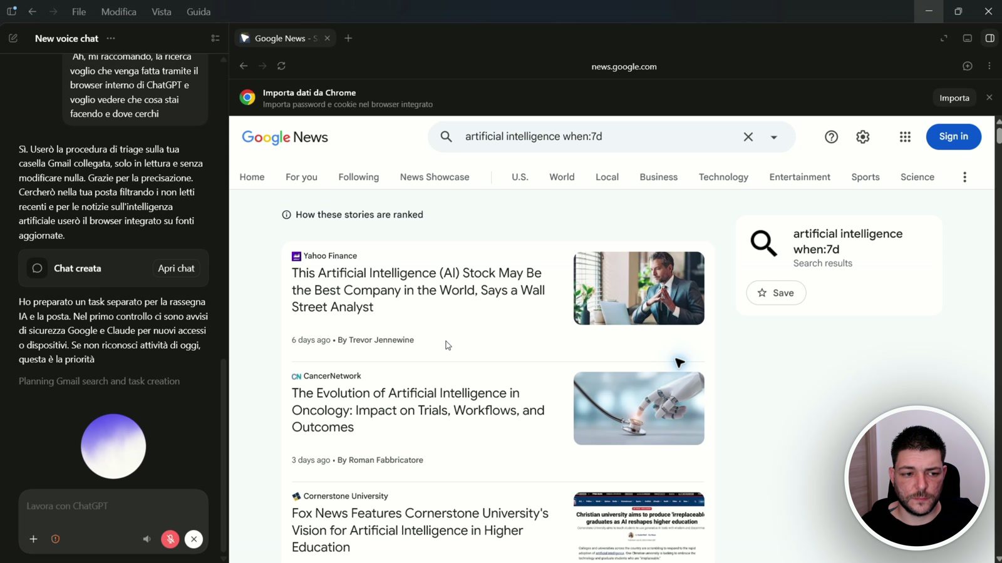Dismiss the Importa dati da Chrome banner
Viewport: 1002px width, 563px height.
pos(989,97)
